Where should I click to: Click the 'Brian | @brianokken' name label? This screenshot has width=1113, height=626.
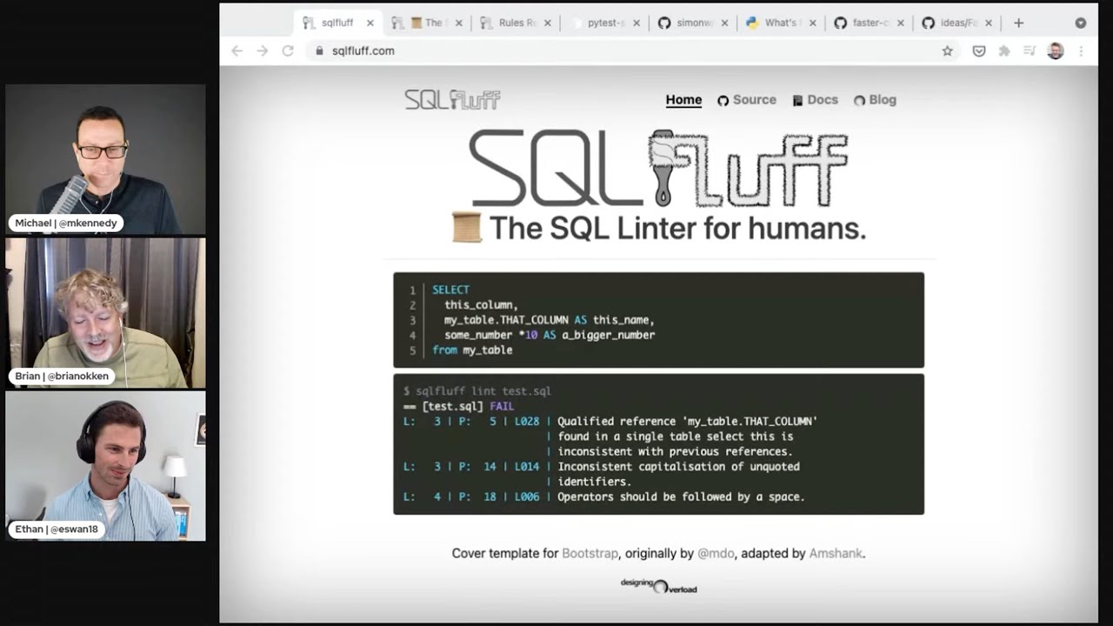click(x=61, y=376)
